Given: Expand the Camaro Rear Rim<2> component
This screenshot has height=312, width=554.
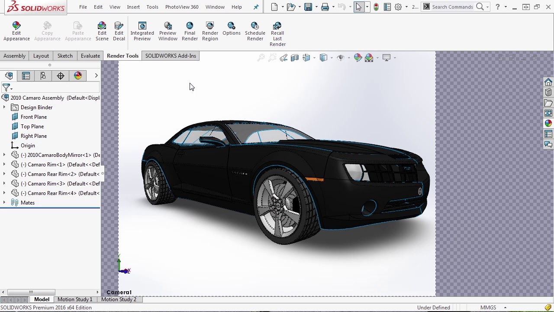Looking at the screenshot, I should (x=4, y=174).
